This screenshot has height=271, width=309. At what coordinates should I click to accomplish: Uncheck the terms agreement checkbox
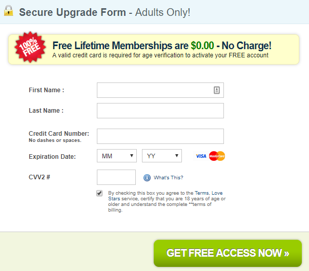[x=99, y=193]
